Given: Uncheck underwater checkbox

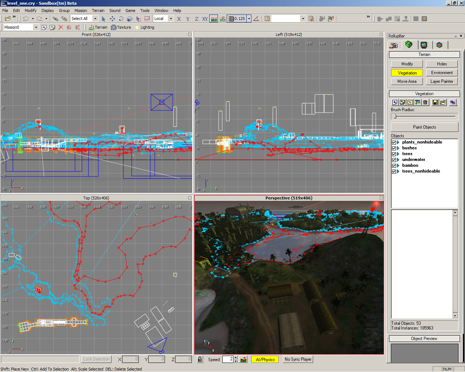Looking at the screenshot, I should 394,160.
